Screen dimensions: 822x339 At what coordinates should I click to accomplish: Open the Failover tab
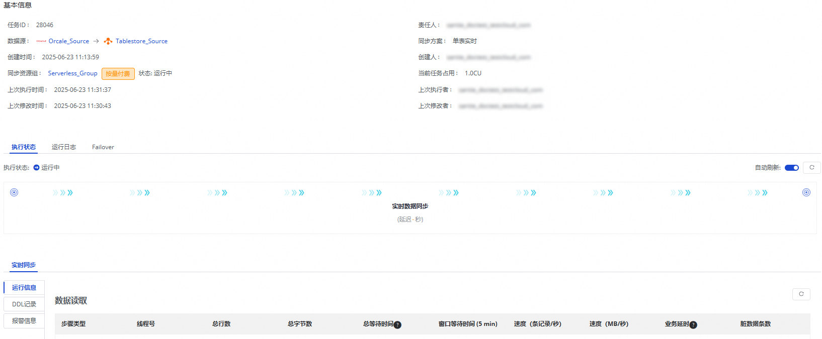pyautogui.click(x=103, y=147)
